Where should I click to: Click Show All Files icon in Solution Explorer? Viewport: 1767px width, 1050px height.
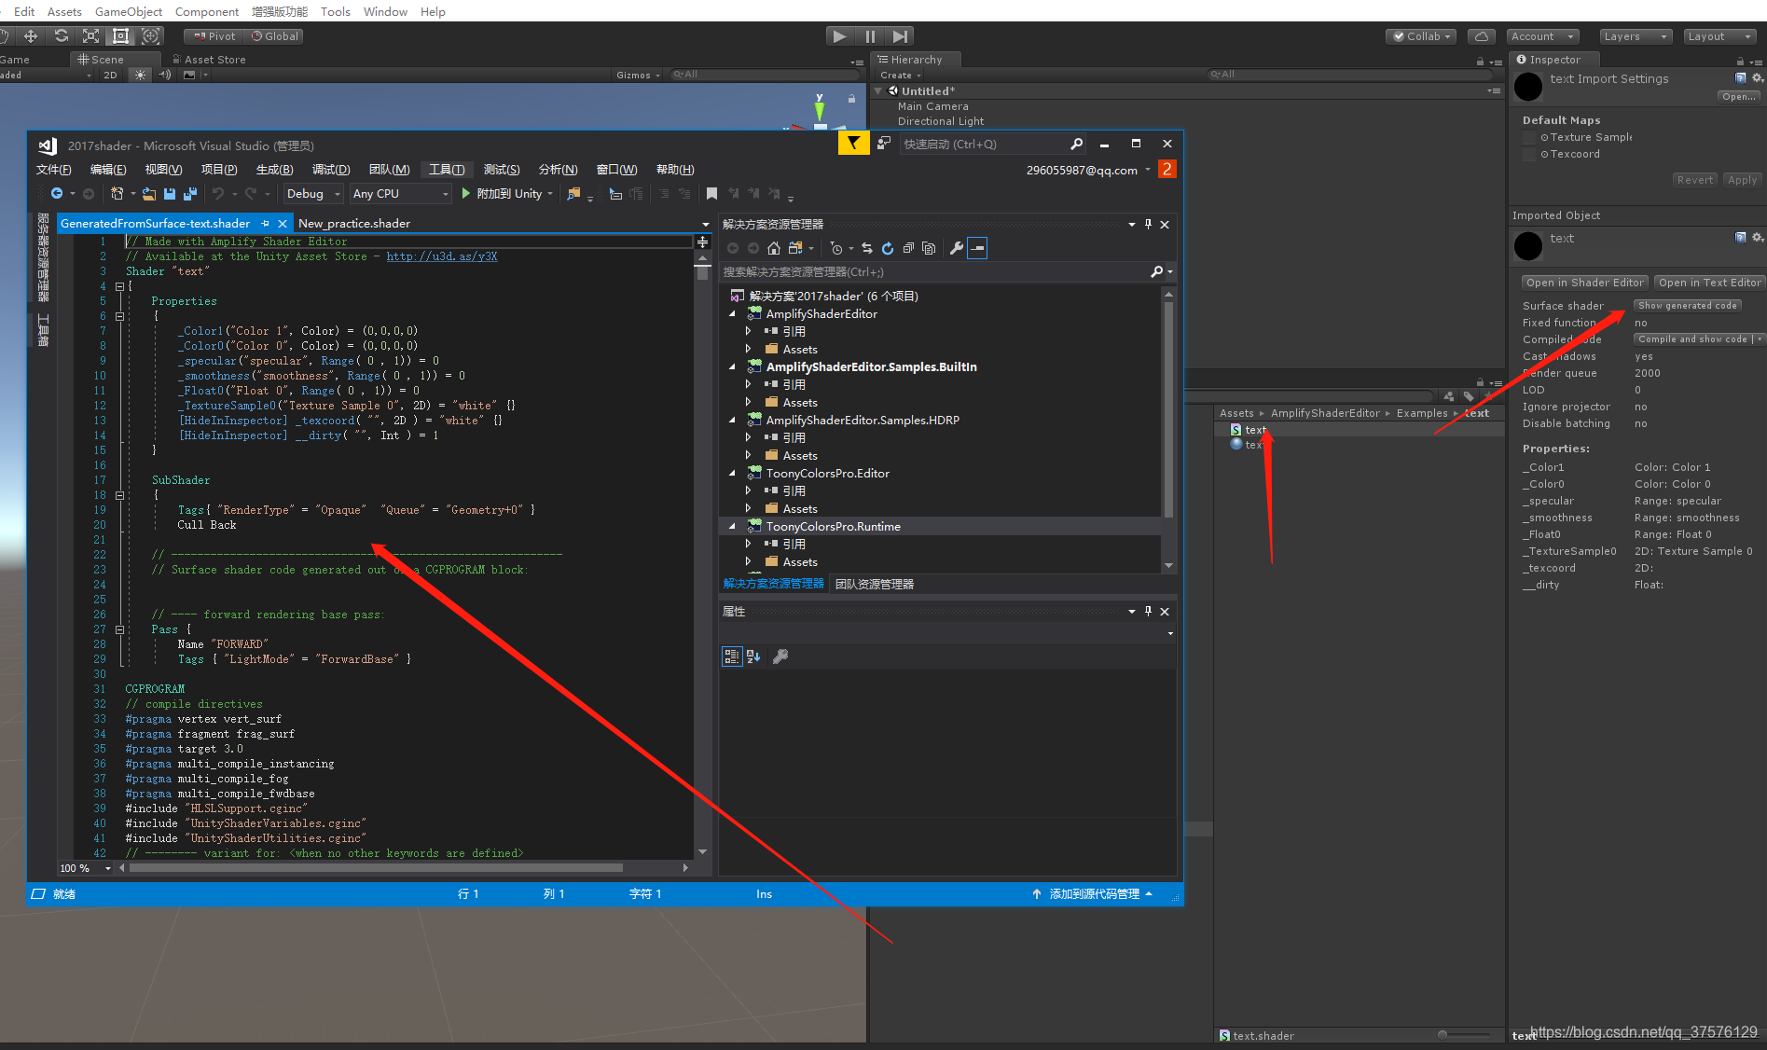929,248
